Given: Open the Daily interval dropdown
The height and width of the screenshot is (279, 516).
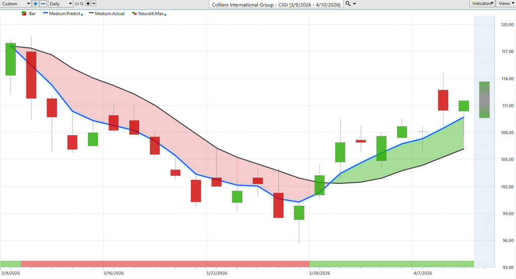Looking at the screenshot, I should (60, 4).
